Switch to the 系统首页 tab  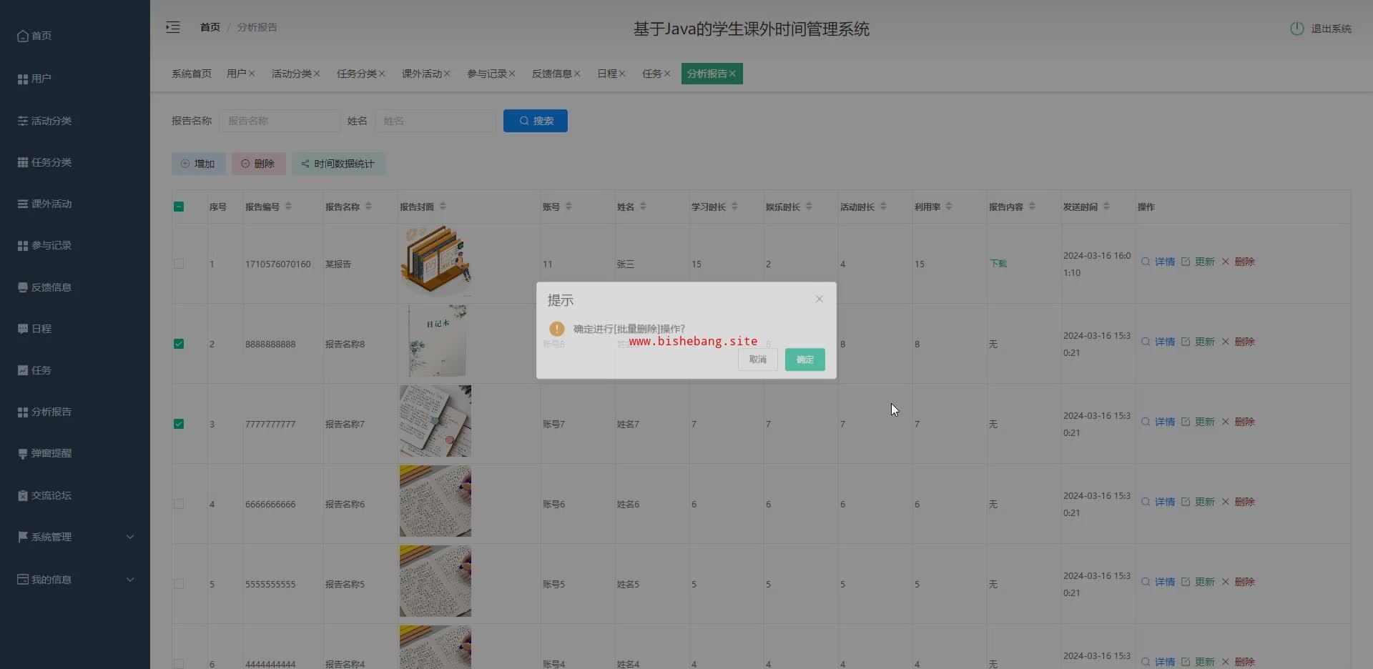(192, 74)
